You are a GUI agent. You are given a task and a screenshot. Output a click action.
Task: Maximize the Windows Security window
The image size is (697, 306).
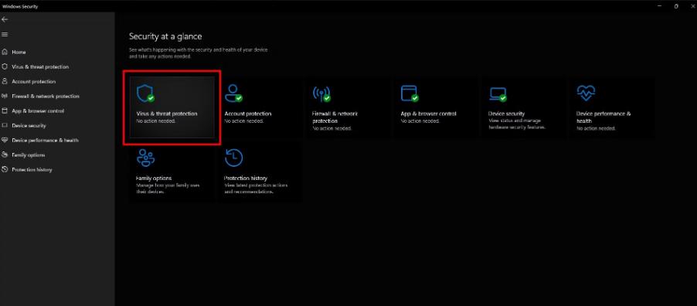pos(676,7)
